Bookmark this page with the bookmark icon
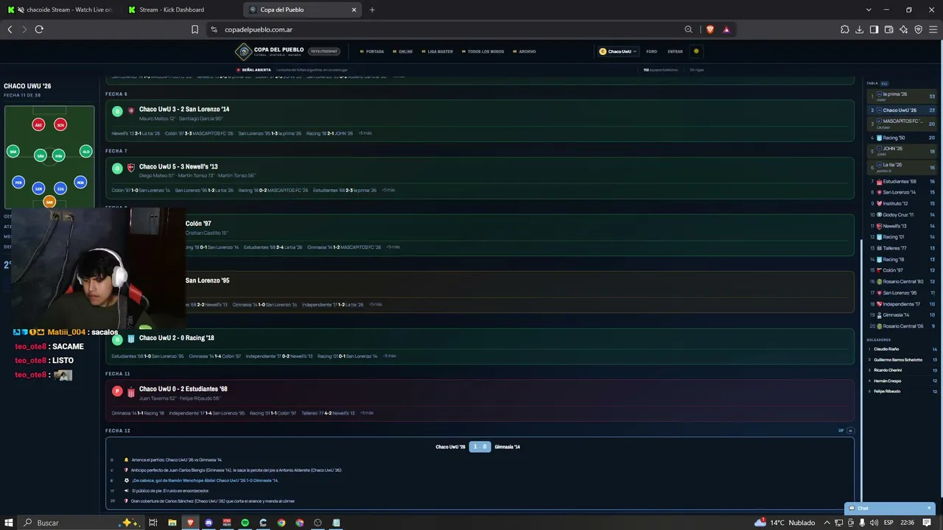Screen dimensions: 943x530 coord(194,29)
